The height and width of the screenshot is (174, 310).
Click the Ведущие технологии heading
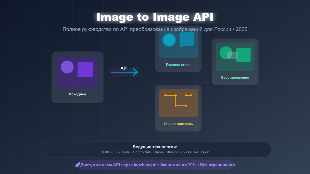(155, 147)
